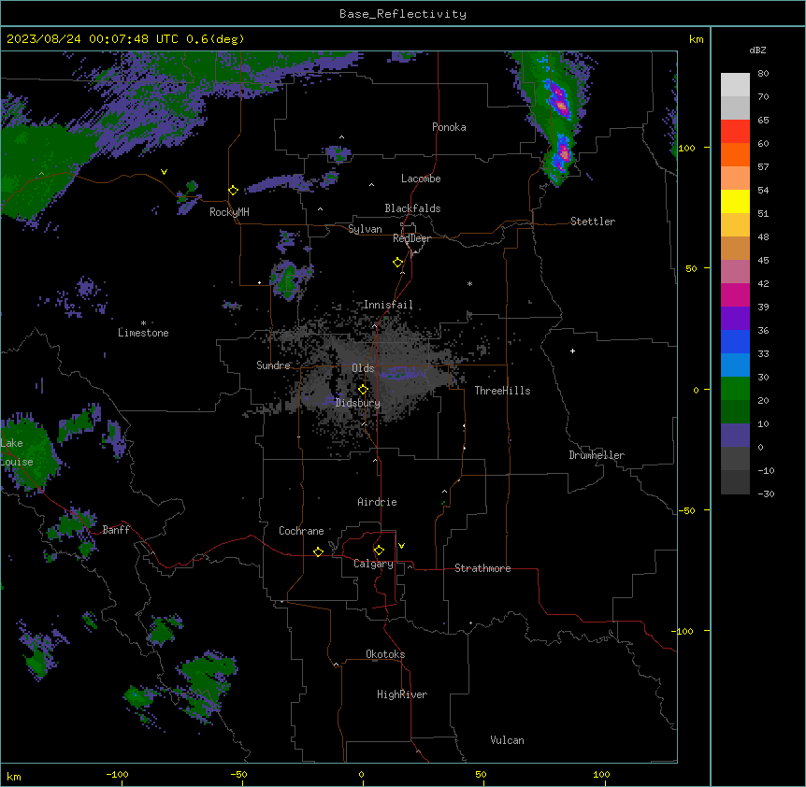
Task: Click the asterisk marker above Limestone
Action: [x=143, y=323]
